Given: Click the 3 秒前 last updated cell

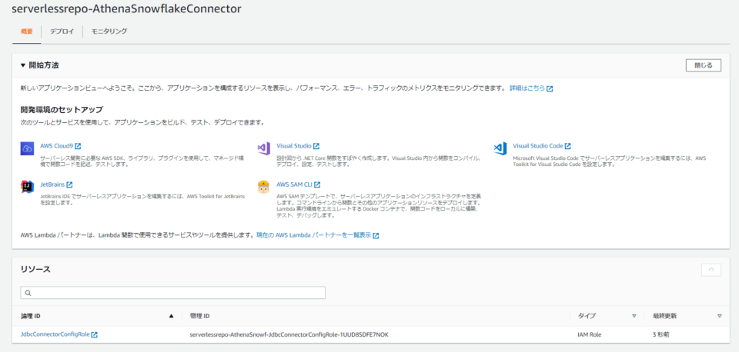Looking at the screenshot, I should point(661,334).
